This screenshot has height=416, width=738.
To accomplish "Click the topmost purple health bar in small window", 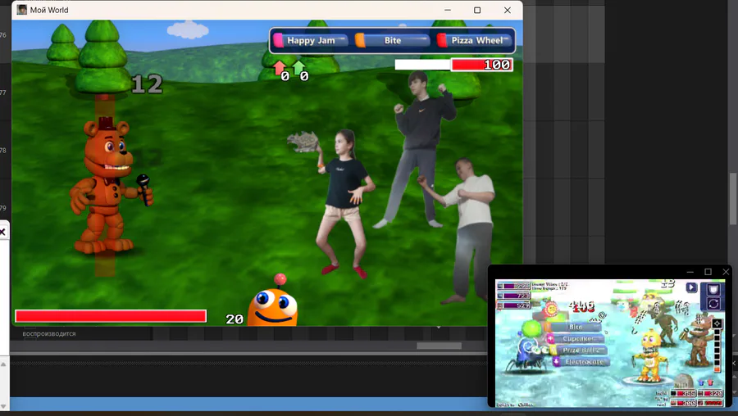I will coord(514,286).
